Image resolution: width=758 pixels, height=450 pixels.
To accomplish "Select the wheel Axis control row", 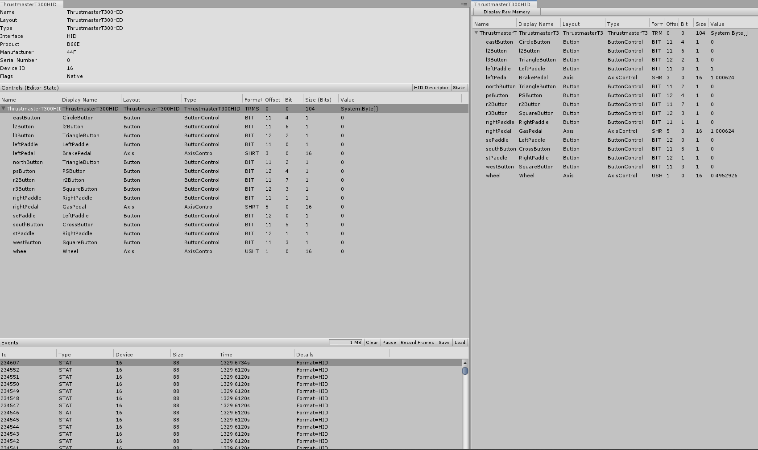I will [134, 251].
